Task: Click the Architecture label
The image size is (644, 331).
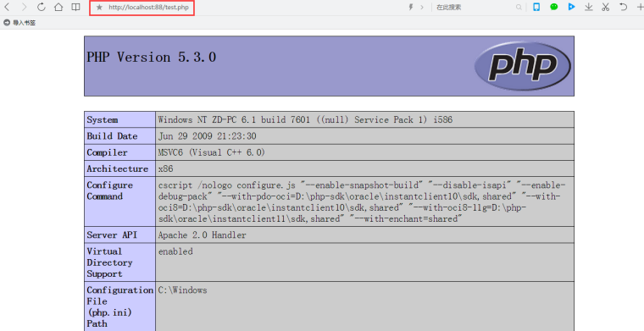Action: 118,168
